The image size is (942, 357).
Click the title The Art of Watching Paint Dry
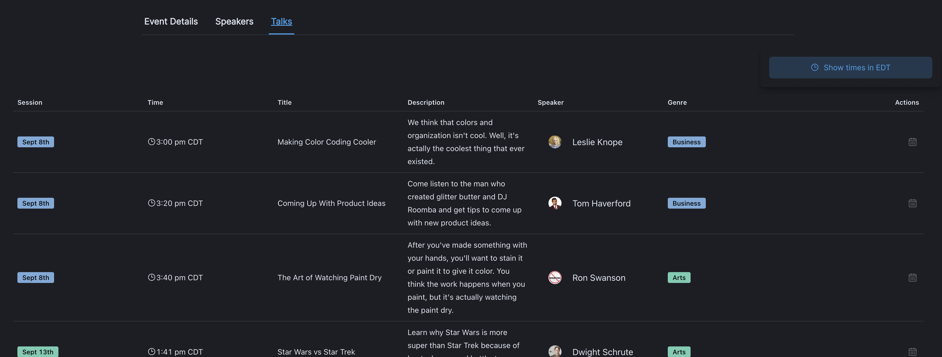click(329, 278)
